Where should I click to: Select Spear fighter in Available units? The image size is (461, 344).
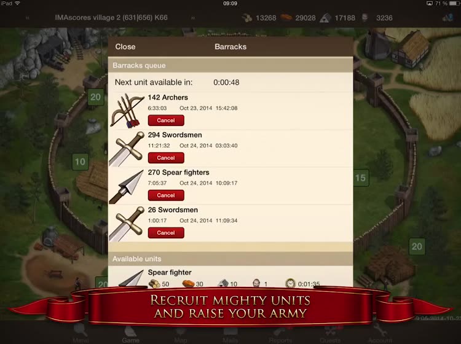coord(230,276)
